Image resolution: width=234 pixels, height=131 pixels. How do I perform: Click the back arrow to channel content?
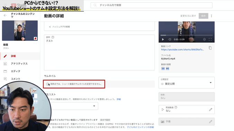5,15
